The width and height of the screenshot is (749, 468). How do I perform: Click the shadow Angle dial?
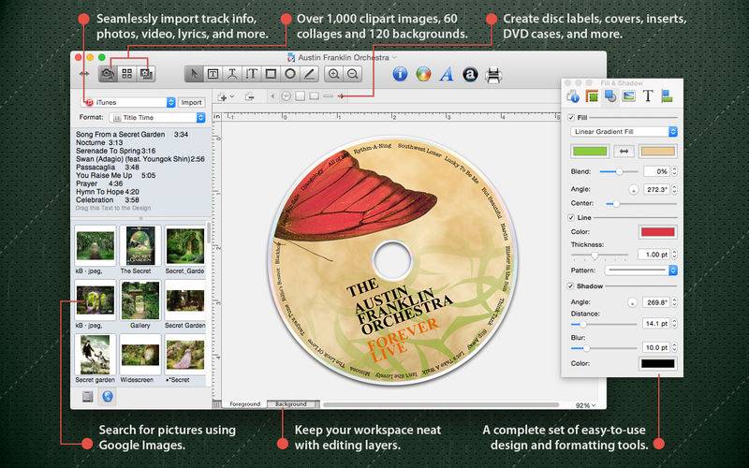coord(633,302)
